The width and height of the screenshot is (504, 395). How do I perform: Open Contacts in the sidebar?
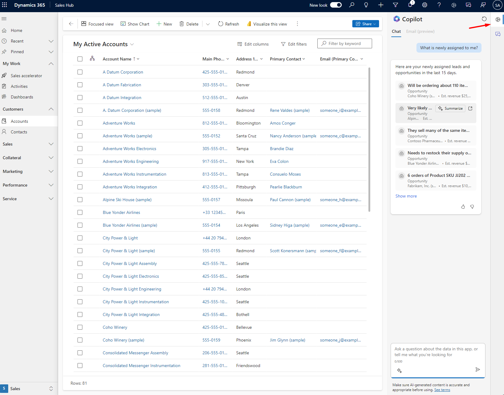pyautogui.click(x=19, y=132)
